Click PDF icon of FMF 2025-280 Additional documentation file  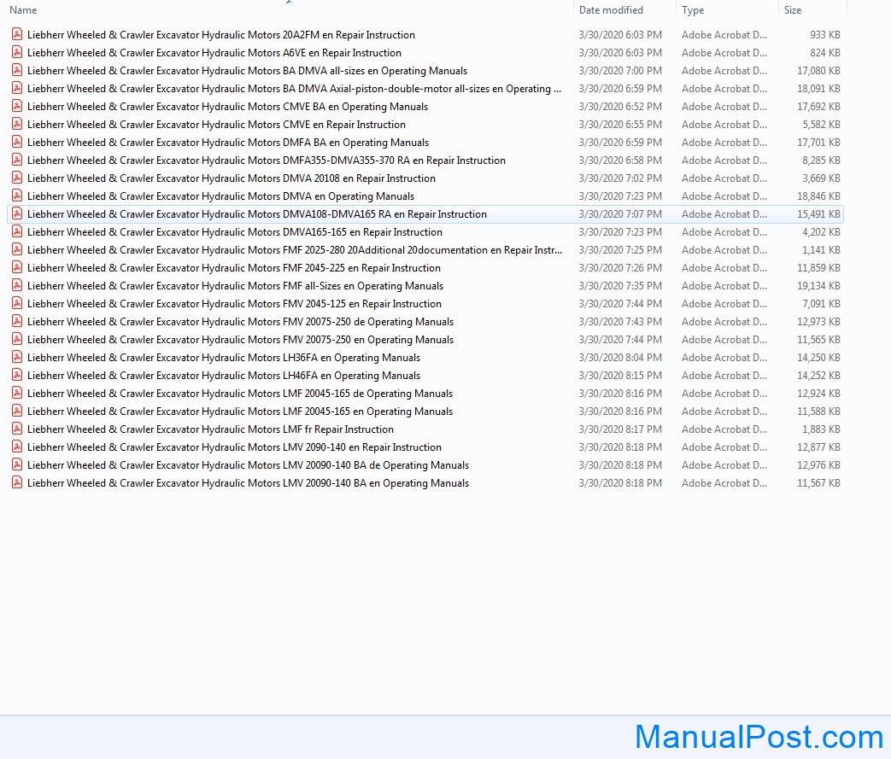pos(17,249)
